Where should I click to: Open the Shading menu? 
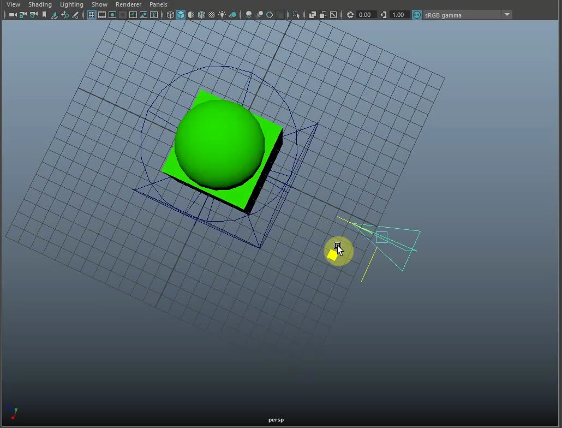40,4
